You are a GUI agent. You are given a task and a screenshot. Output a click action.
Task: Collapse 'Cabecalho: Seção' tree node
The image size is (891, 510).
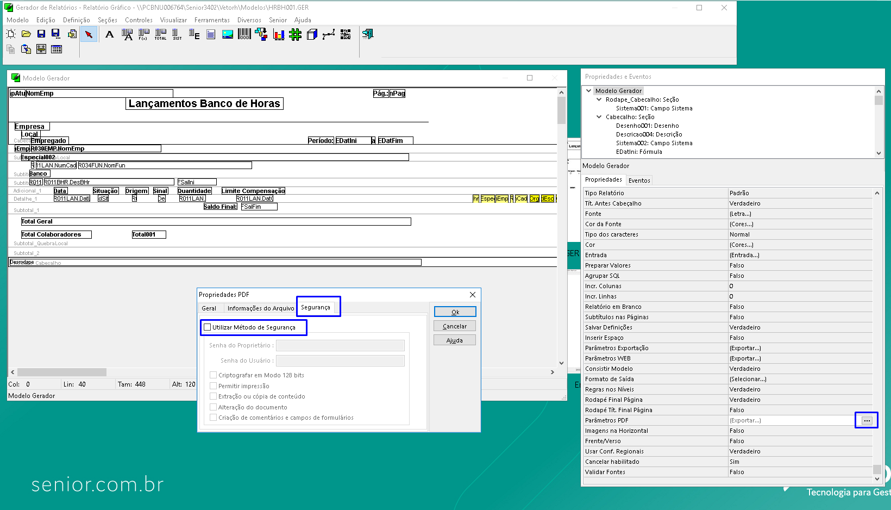click(x=599, y=117)
